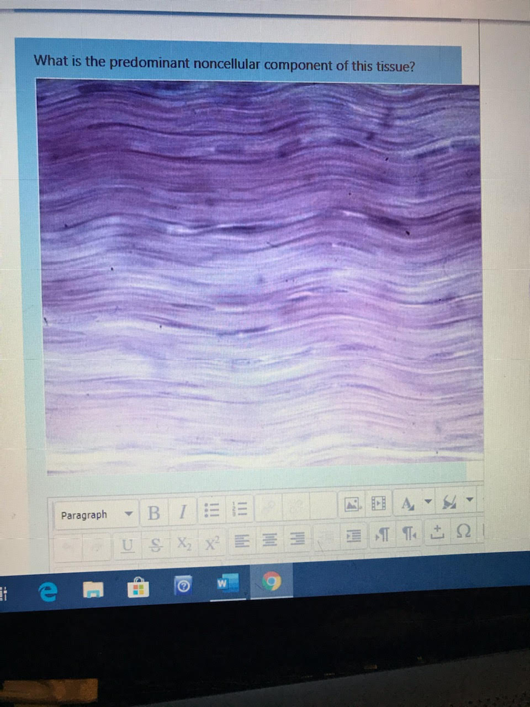Image resolution: width=530 pixels, height=707 pixels.
Task: Open the highlight color dropdown arrow
Action: 470,502
